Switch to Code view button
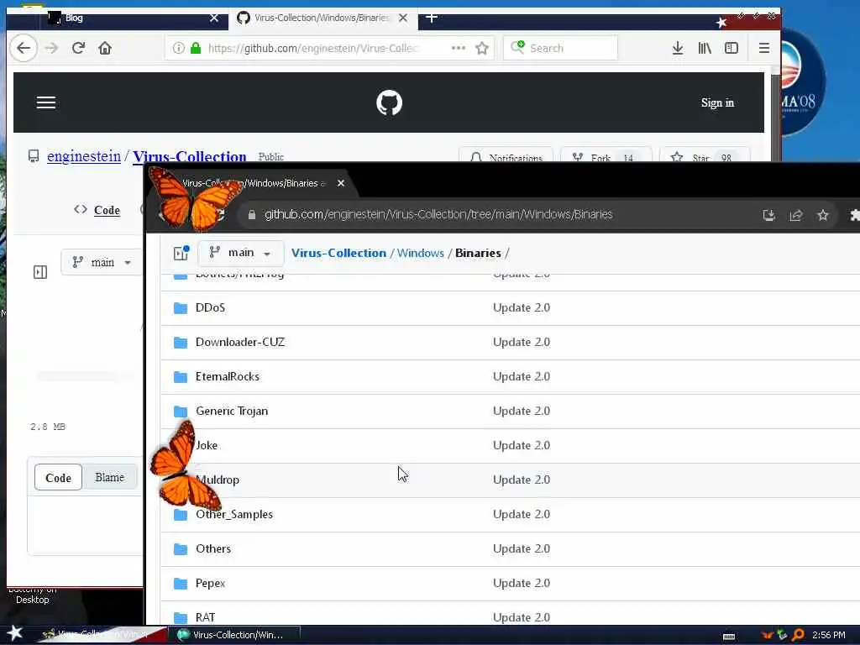The image size is (860, 645). 58,478
